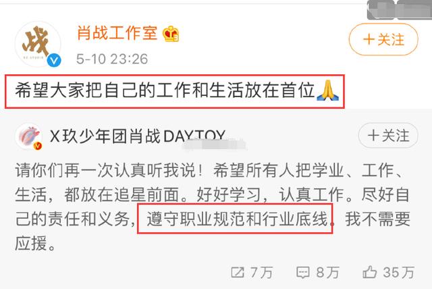Image resolution: width=432 pixels, height=289 pixels.
Task: Open the 肖战工作室 profile avatar
Action: click(x=38, y=44)
